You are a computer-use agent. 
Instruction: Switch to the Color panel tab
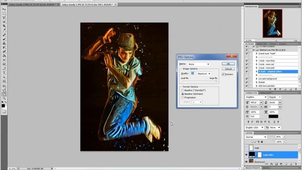coord(282,44)
